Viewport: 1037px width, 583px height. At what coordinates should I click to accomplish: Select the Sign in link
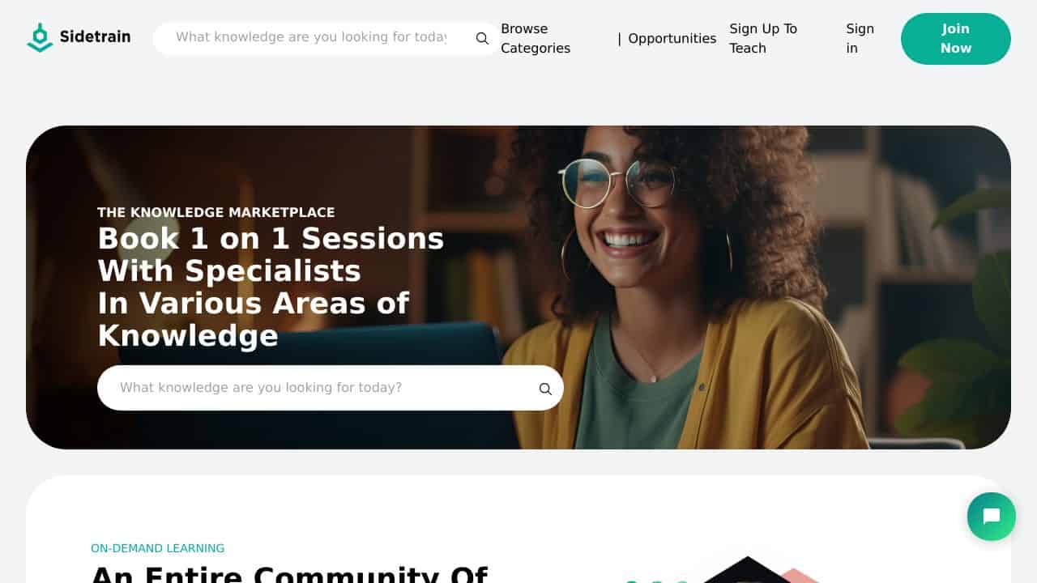(860, 38)
